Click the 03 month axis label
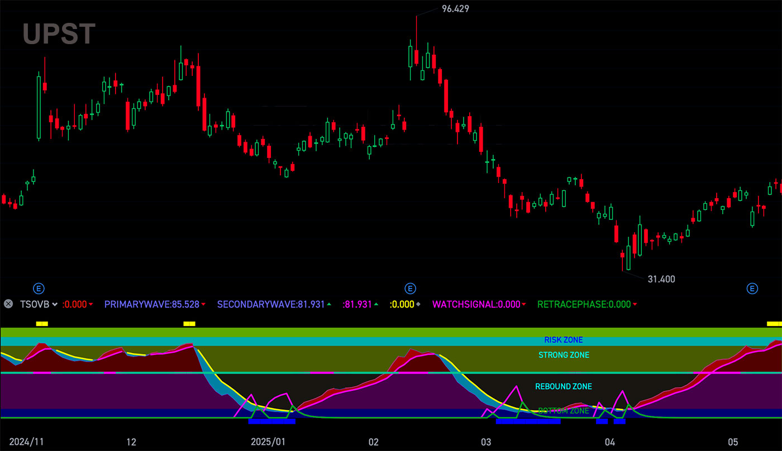Image resolution: width=782 pixels, height=451 pixels. point(486,442)
